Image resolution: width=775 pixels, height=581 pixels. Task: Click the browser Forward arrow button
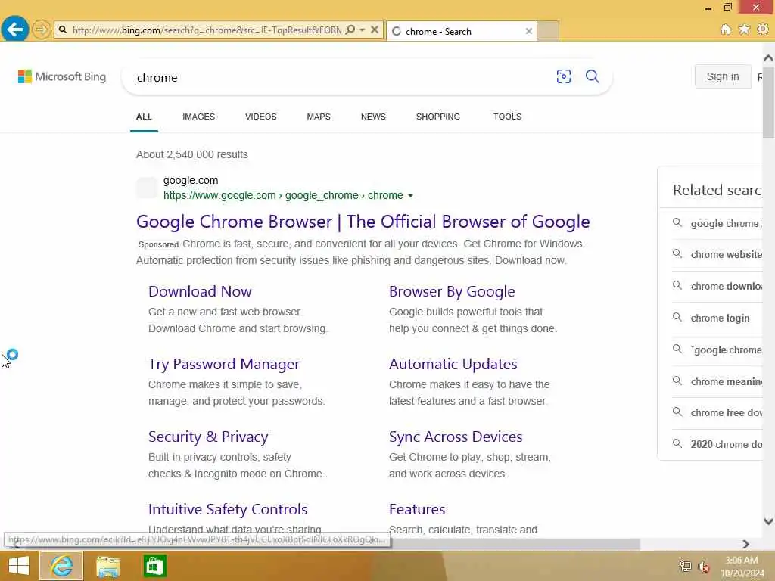(42, 30)
